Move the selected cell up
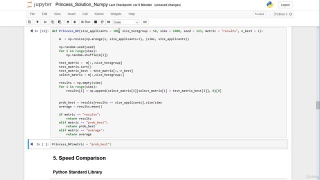 [x=68, y=22]
